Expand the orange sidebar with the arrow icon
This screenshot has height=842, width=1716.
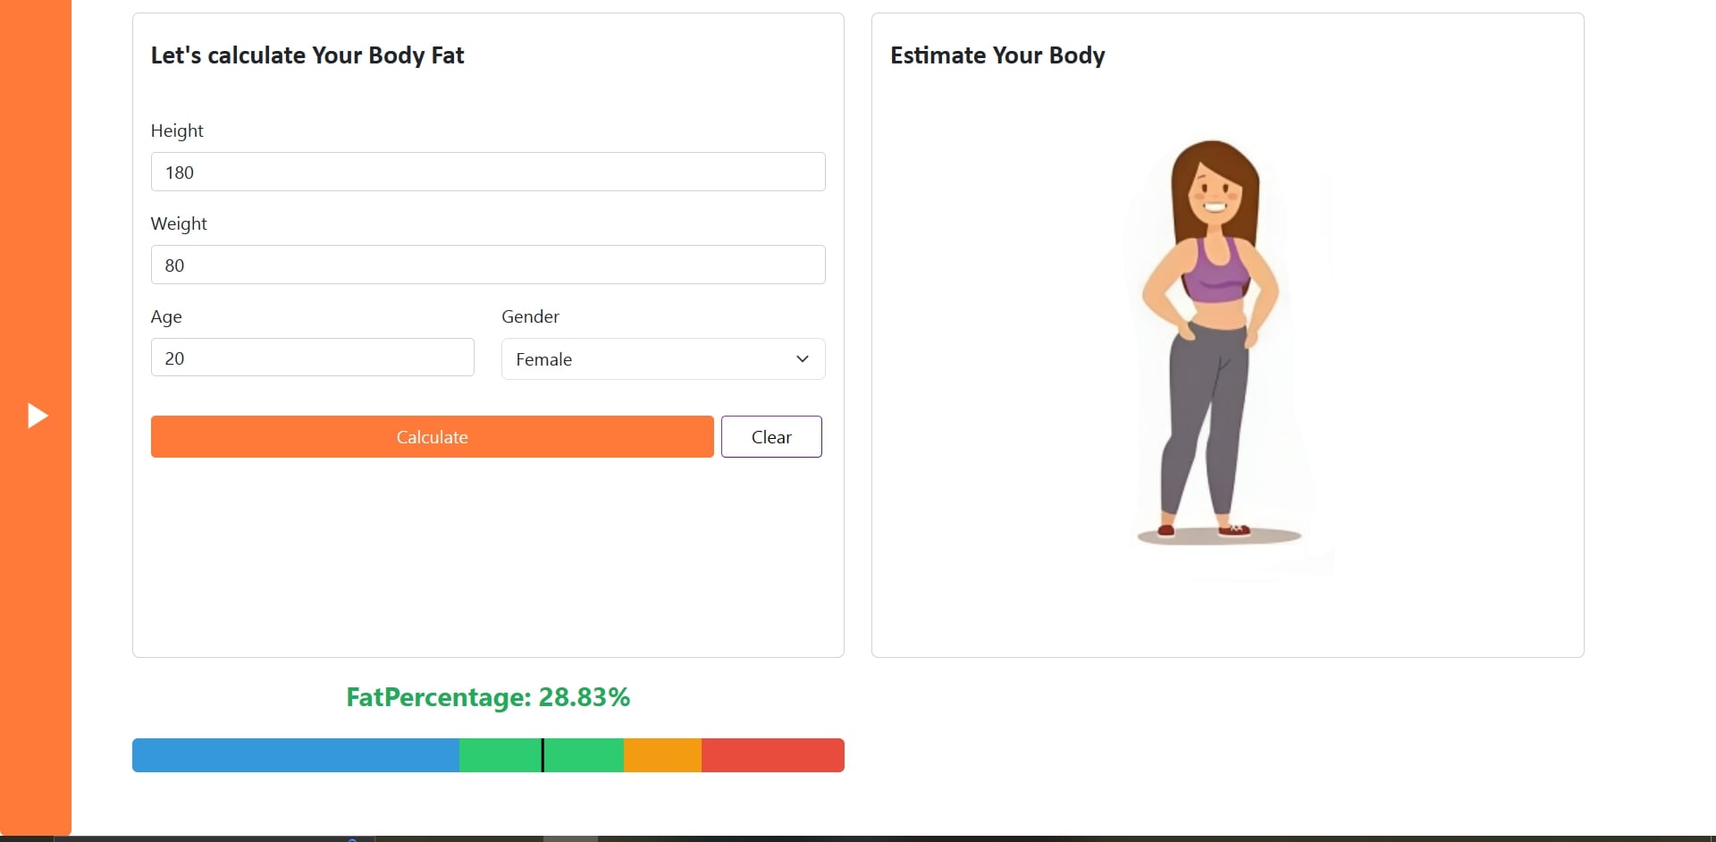(37, 416)
